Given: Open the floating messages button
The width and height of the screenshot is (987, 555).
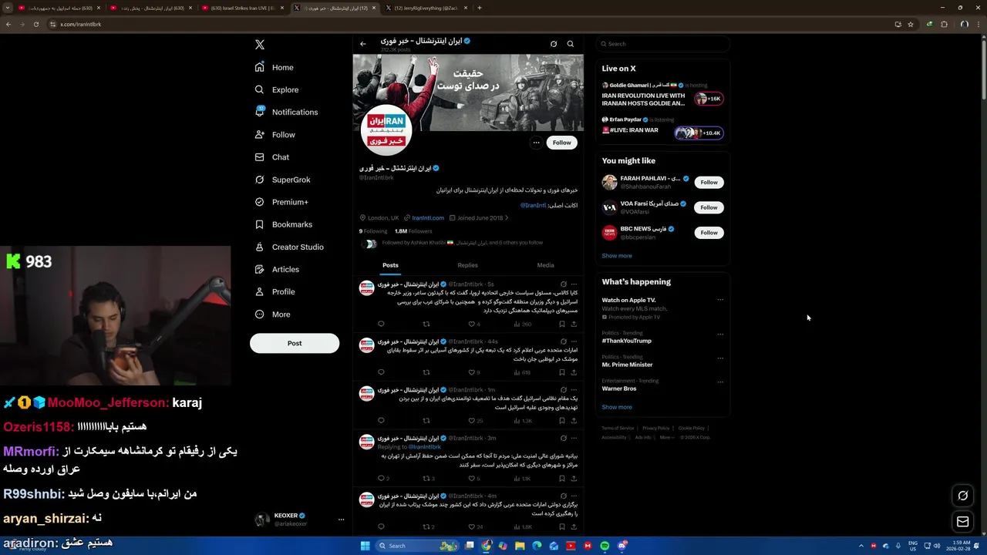Looking at the screenshot, I should 963,522.
